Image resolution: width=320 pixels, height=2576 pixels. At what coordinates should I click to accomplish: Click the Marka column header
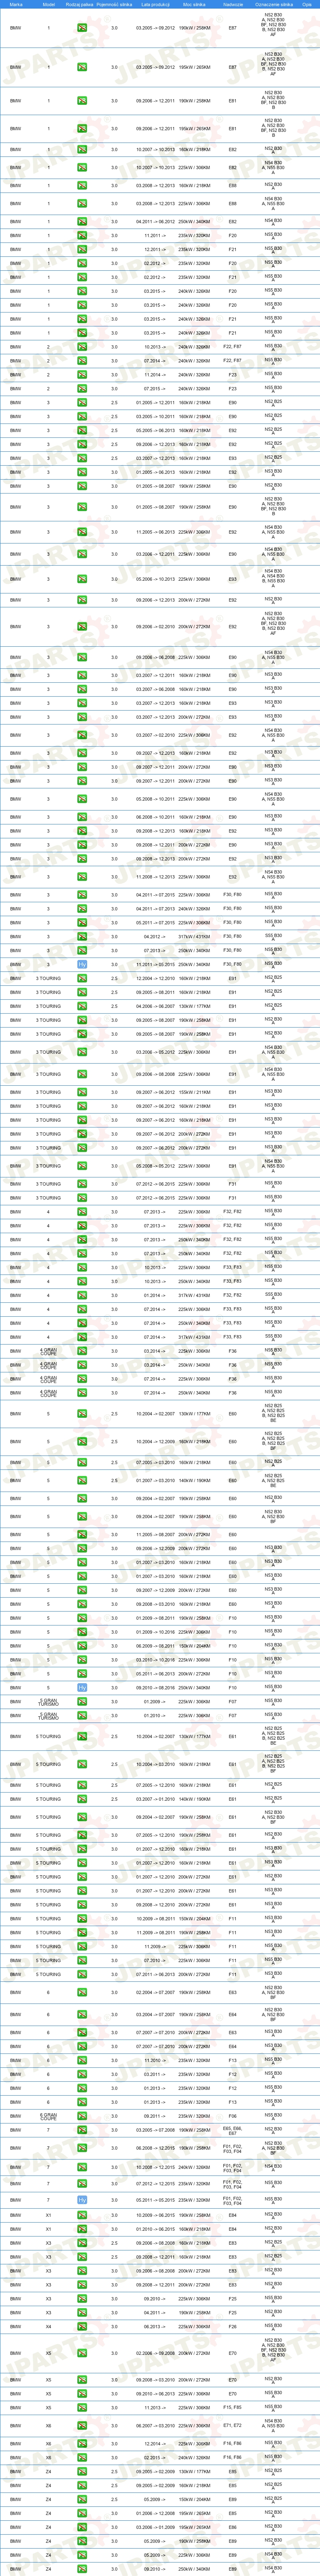(15, 4)
